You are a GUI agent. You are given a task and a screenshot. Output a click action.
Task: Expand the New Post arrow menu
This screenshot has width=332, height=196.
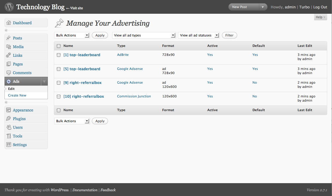(263, 7)
